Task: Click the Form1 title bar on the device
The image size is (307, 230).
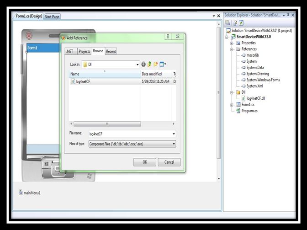Action: tap(43, 48)
